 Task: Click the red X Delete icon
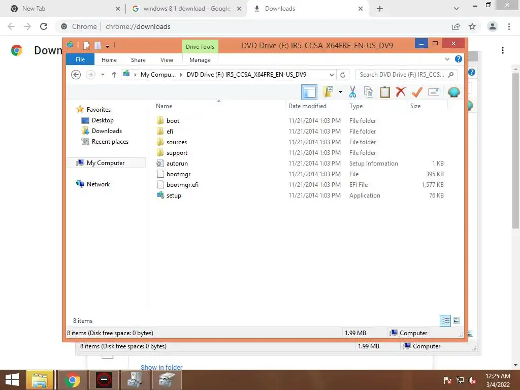(401, 91)
